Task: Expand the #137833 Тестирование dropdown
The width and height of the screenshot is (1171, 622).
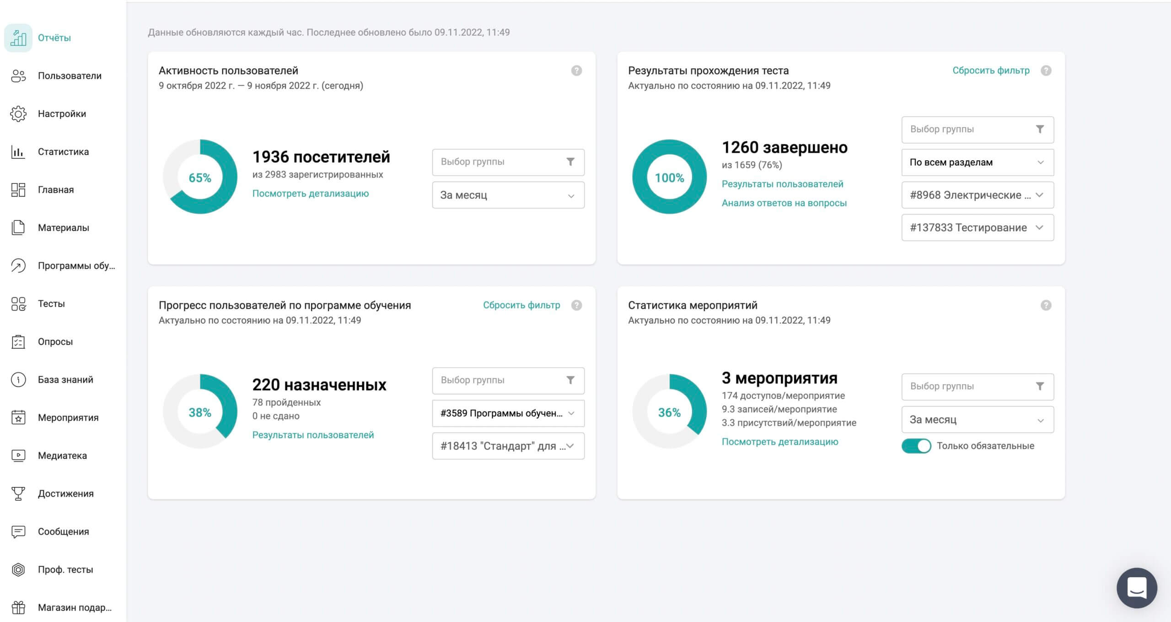Action: (977, 228)
